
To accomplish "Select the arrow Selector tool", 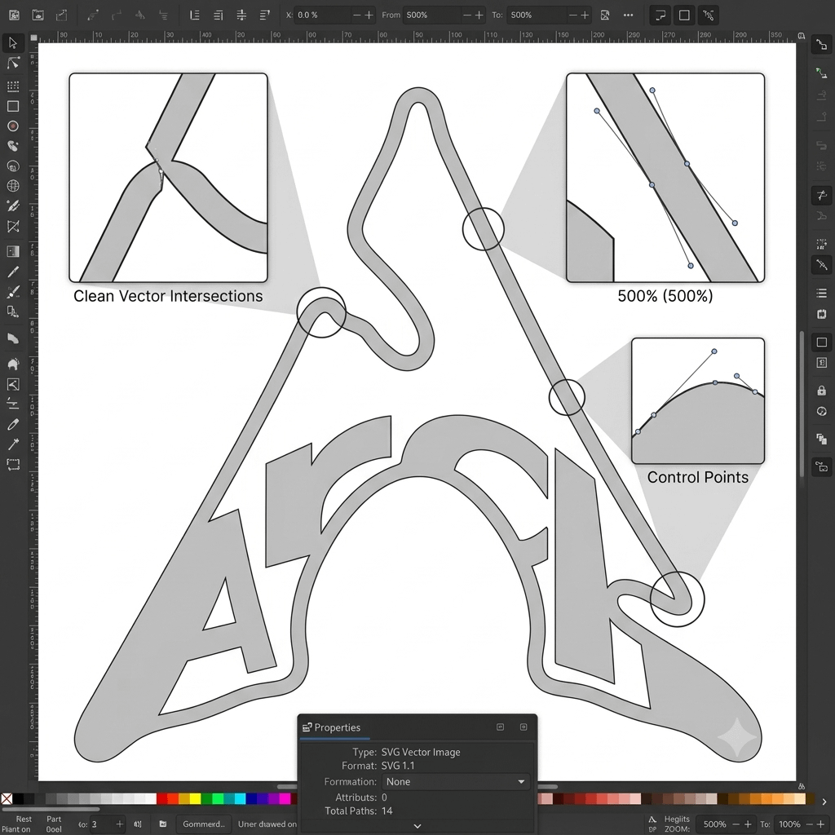I will 13,43.
